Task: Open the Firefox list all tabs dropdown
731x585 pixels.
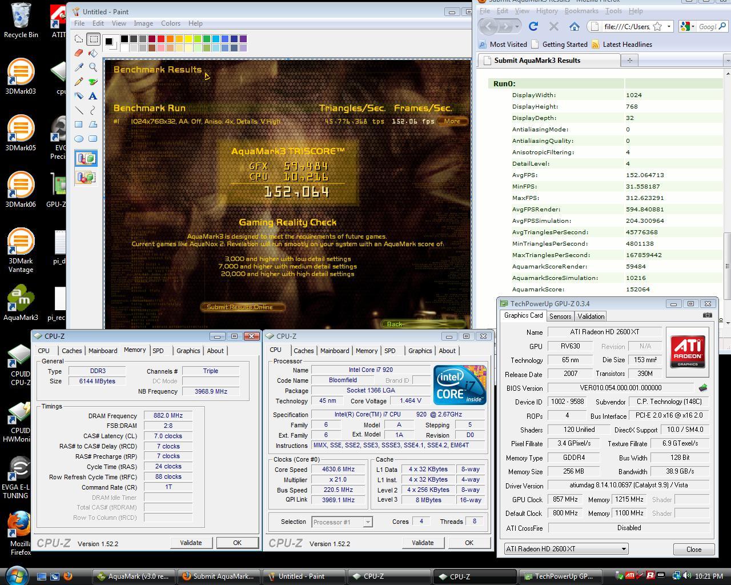Action: [x=726, y=60]
